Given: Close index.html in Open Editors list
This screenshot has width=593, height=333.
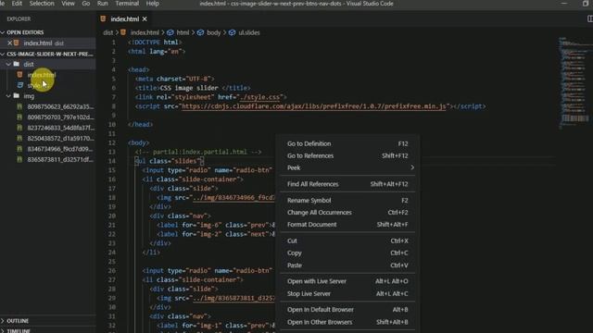Looking at the screenshot, I should click(x=10, y=43).
